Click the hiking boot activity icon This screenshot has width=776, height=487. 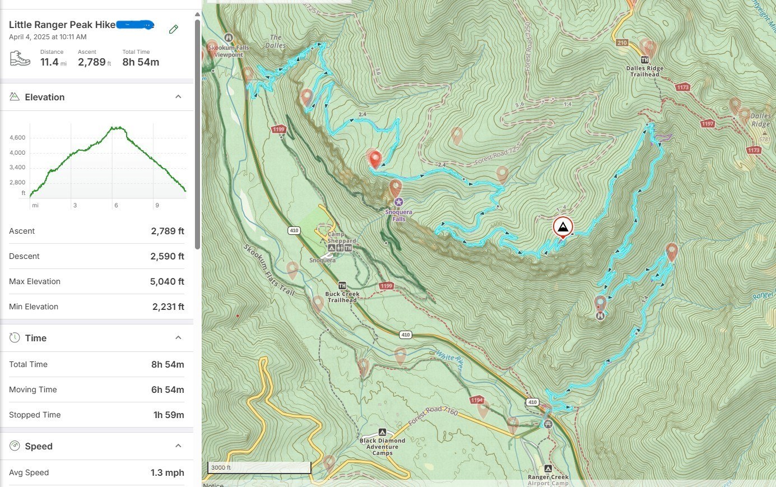20,58
